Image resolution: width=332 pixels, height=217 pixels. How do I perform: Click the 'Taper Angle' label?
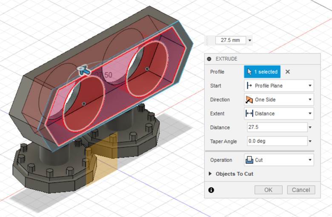pyautogui.click(x=223, y=141)
